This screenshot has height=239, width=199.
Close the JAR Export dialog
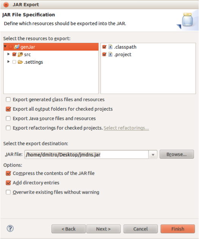click(x=6, y=5)
